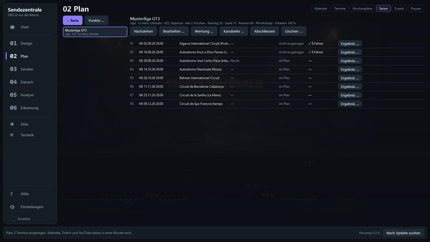Screen dimensions: 430x242
Task: Switch to the Kalender tab
Action: point(321,9)
